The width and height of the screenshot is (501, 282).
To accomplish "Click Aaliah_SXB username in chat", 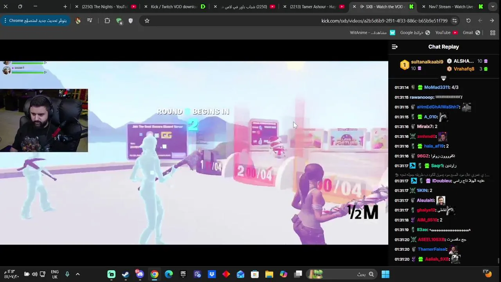I will point(437,259).
